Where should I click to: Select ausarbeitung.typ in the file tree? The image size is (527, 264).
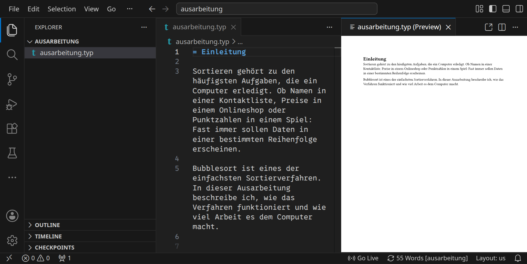[x=90, y=53]
